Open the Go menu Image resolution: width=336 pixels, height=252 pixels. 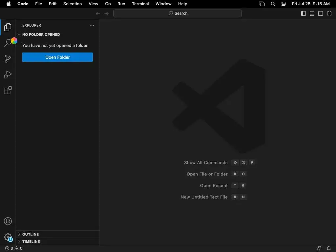coord(108,4)
